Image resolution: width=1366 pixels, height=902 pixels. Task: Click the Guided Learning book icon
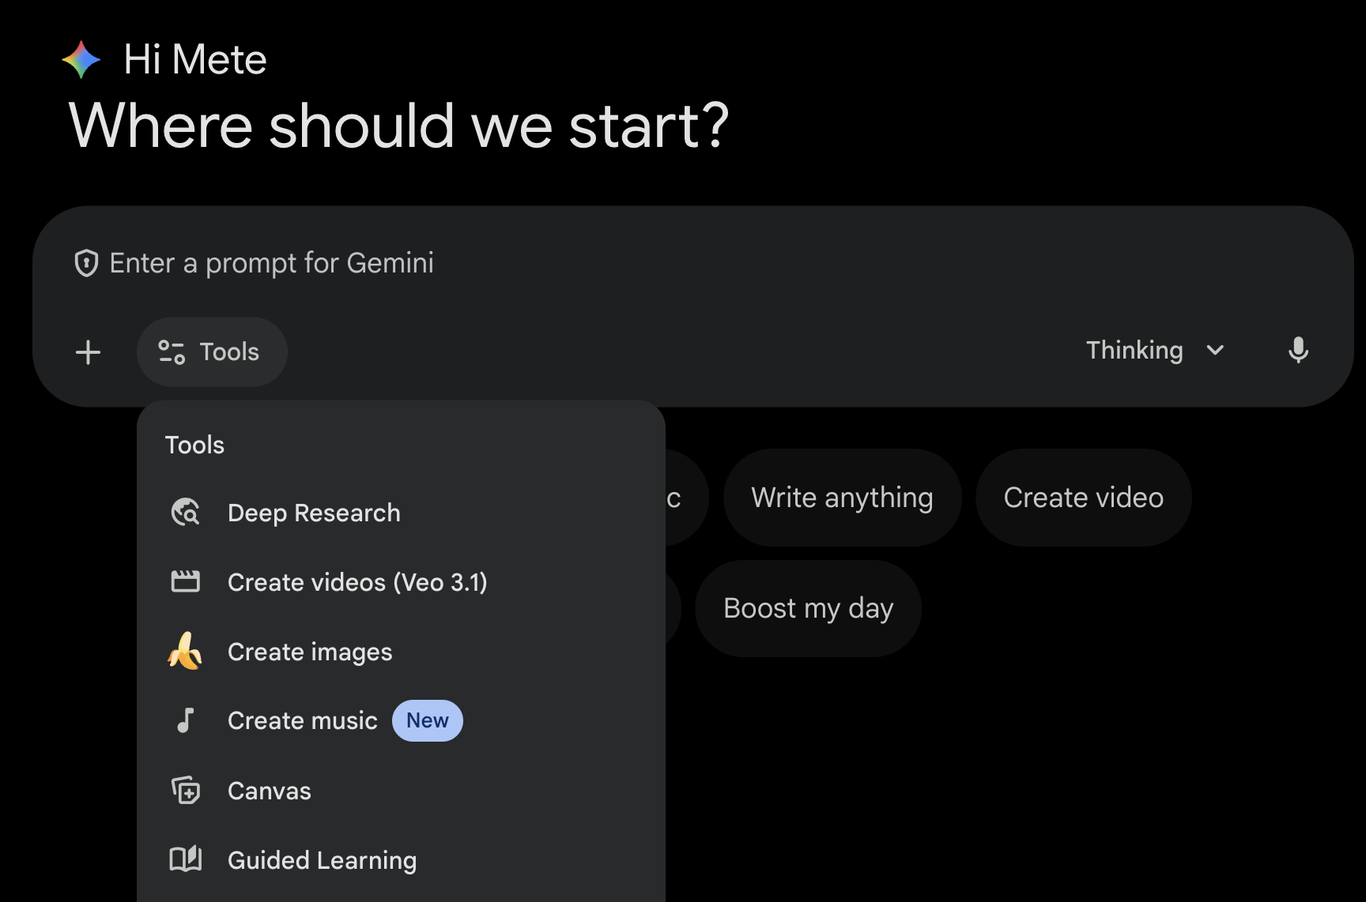[186, 859]
